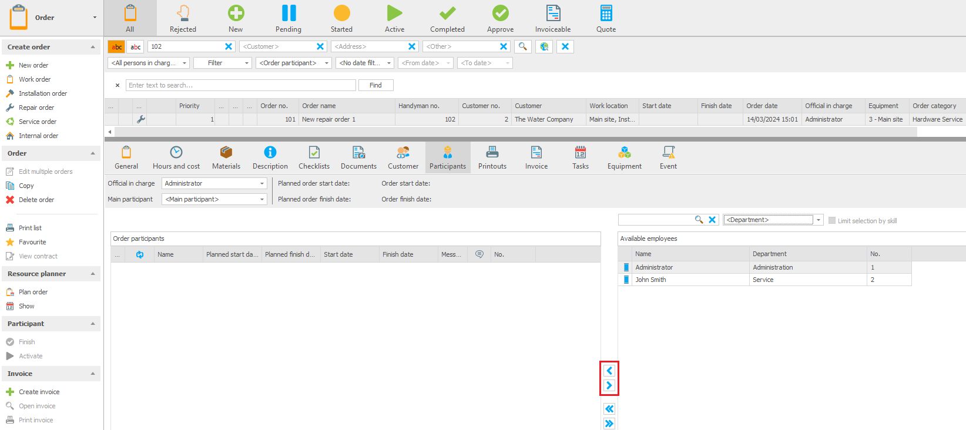
Task: Filter orders by Pending status
Action: pos(289,18)
